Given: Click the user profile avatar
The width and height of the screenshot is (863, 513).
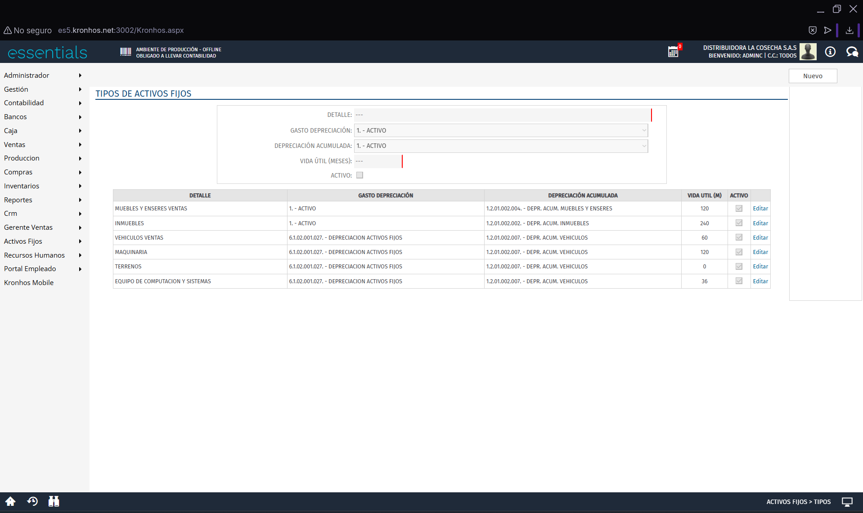Looking at the screenshot, I should click(808, 52).
